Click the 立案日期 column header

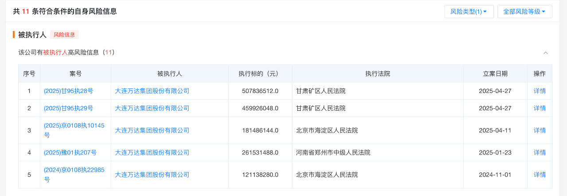pos(495,73)
